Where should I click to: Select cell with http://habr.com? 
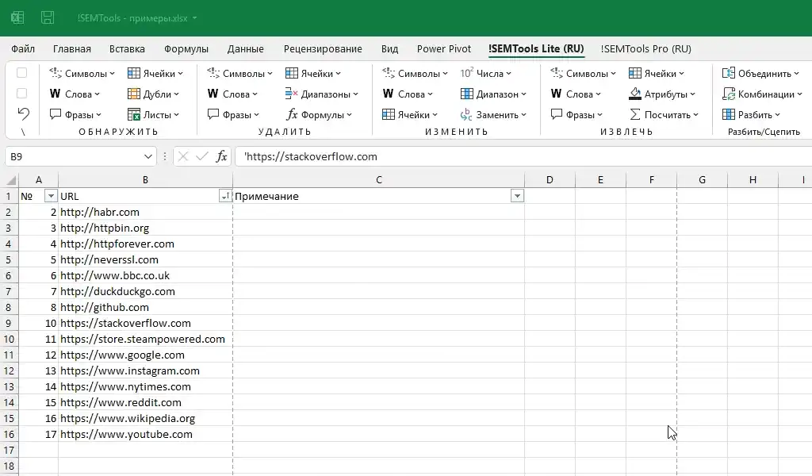(146, 212)
